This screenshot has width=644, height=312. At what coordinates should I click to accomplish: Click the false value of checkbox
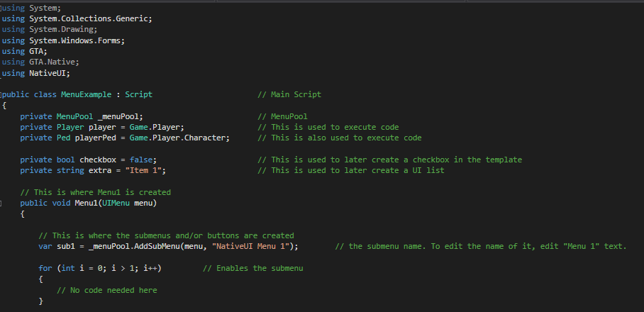[x=143, y=160]
